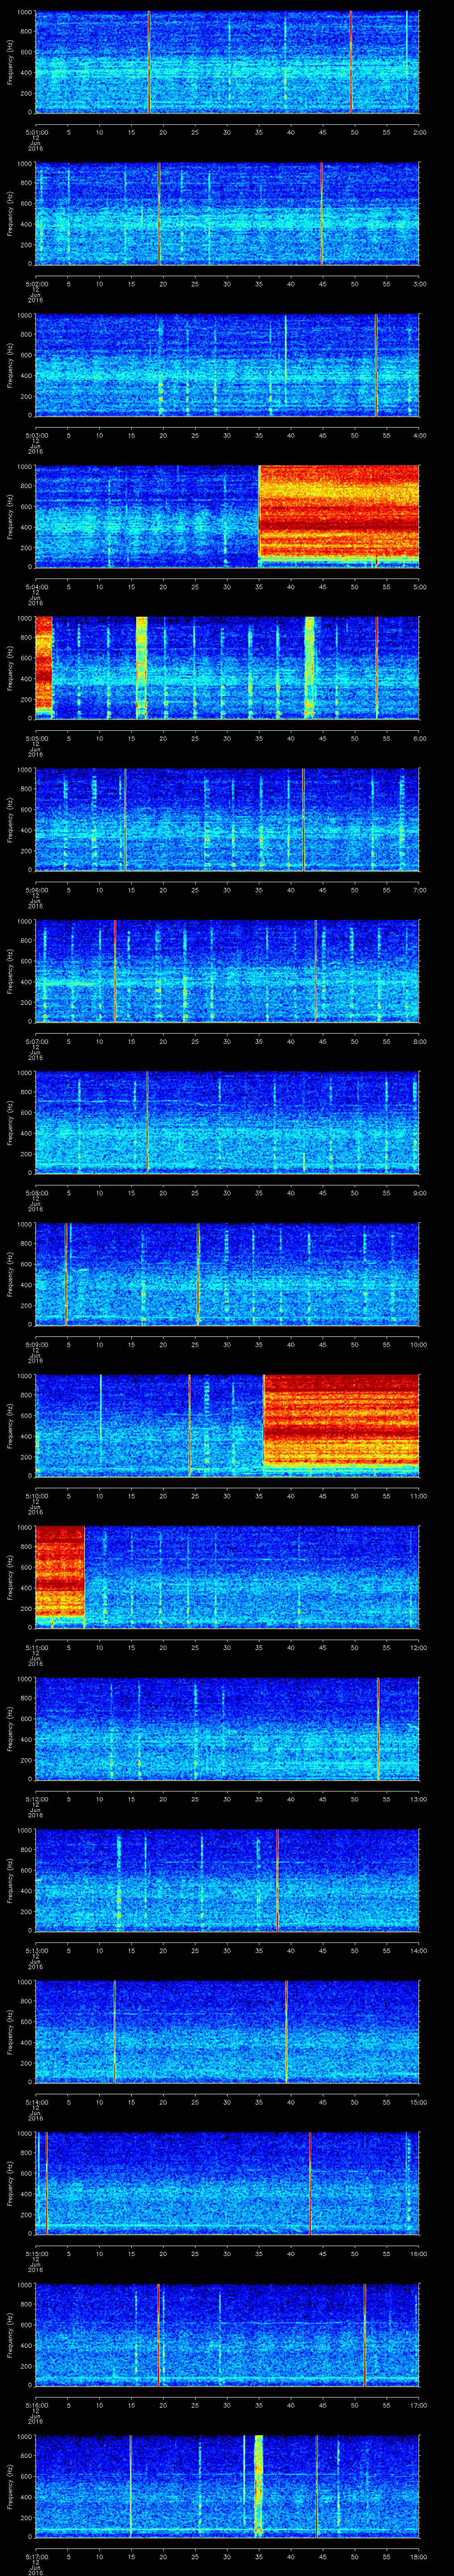The image size is (454, 2576).
Task: Click the 5:12:00 start time label
Action: (36, 1799)
